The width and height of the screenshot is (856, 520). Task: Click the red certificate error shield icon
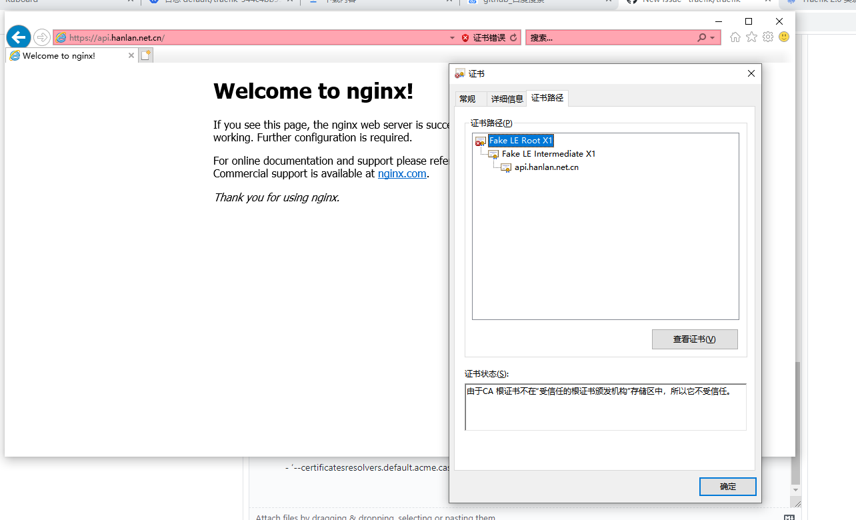(x=465, y=38)
